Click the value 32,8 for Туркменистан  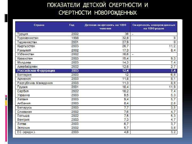pos(125,38)
